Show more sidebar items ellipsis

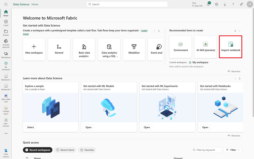pyautogui.click(x=6, y=133)
